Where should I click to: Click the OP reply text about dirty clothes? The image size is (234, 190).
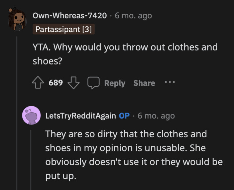pos(134,154)
